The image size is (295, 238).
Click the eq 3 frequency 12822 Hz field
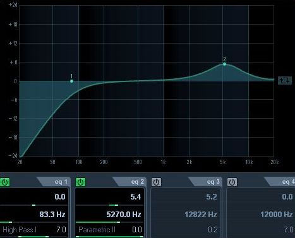pos(201,215)
